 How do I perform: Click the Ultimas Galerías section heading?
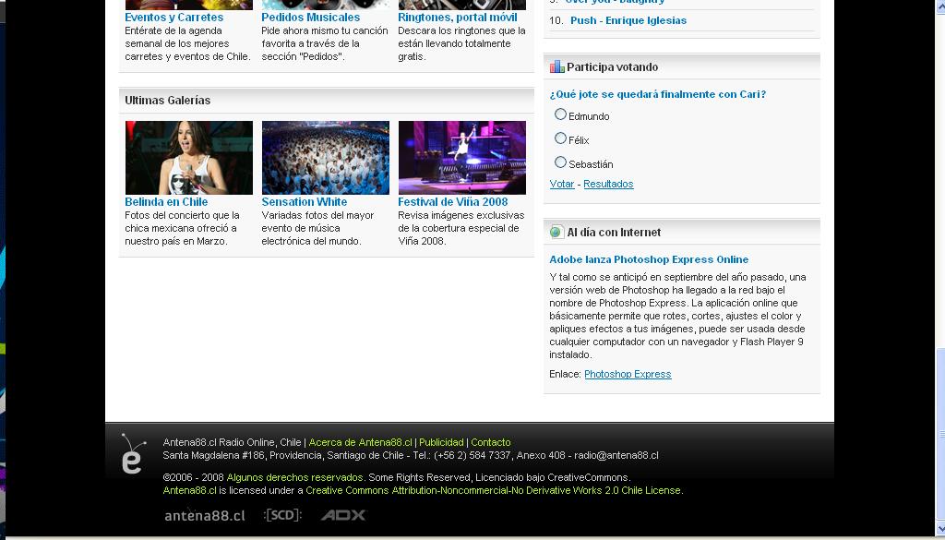tap(168, 101)
